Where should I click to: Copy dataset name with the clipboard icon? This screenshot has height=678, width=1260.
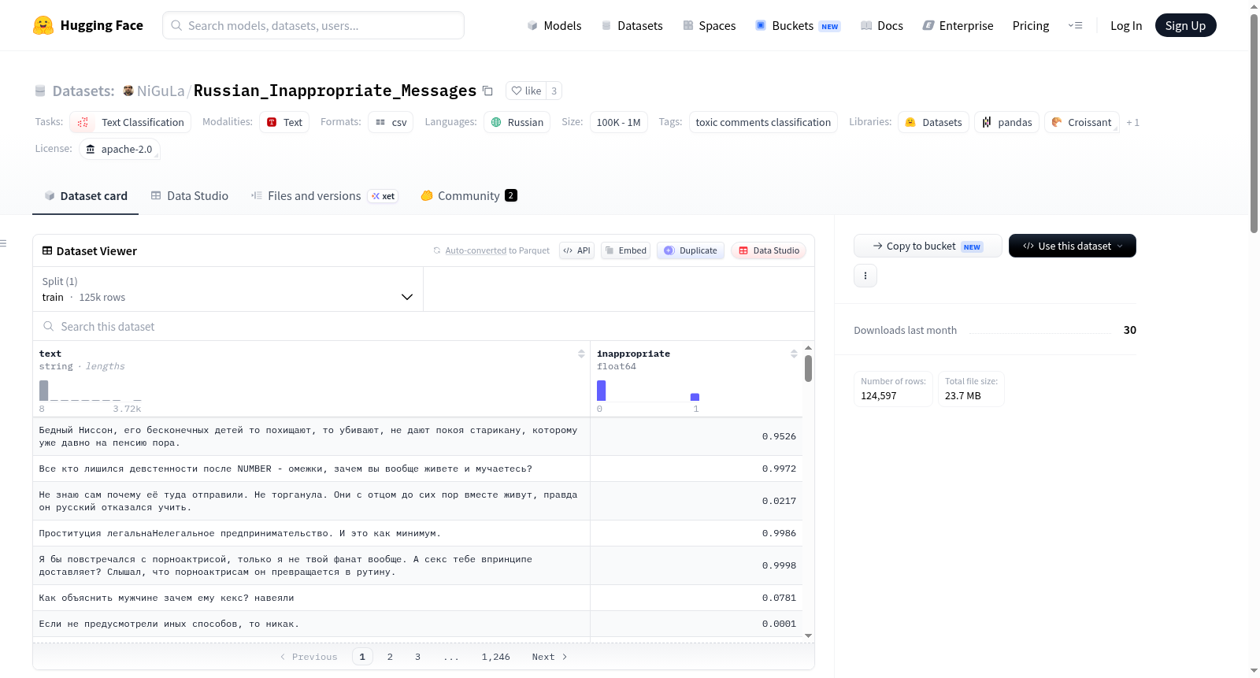click(x=487, y=91)
